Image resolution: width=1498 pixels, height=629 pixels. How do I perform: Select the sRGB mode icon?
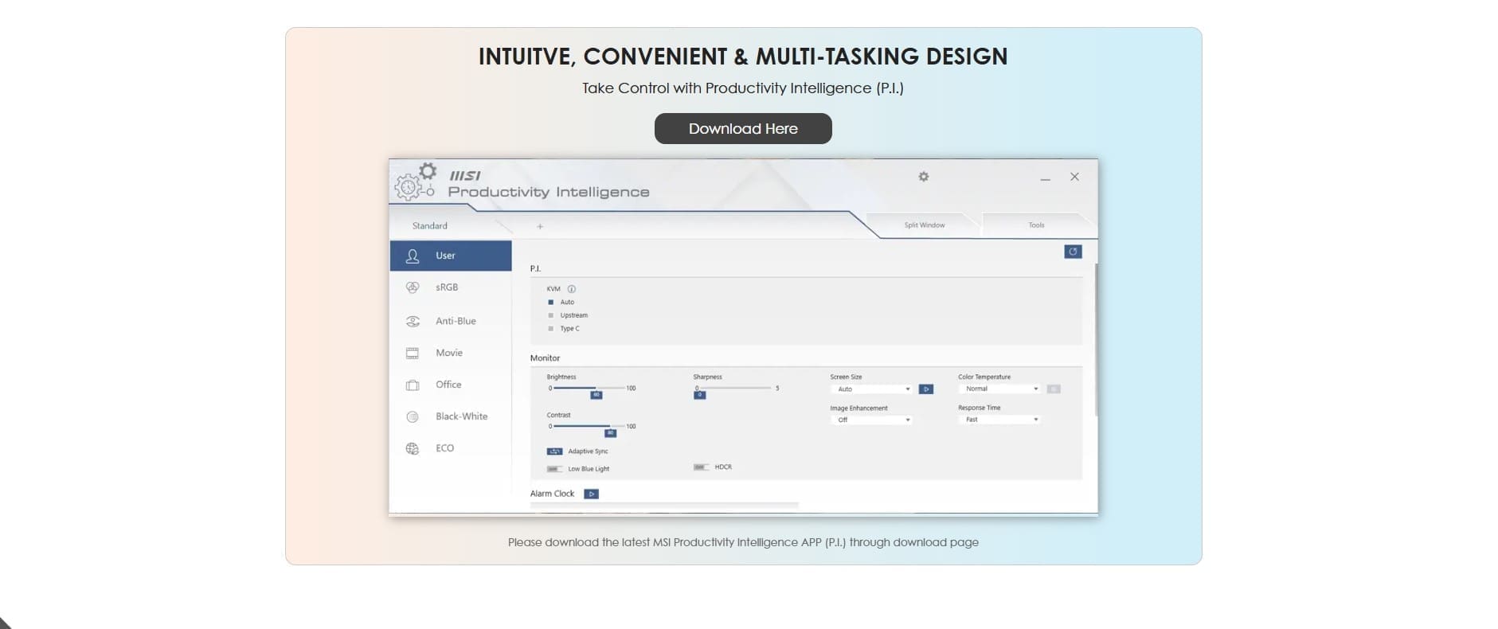(413, 287)
